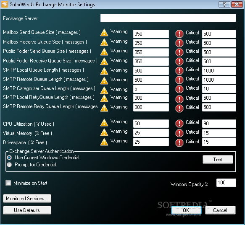Confirm settings with OK button
This screenshot has height=225, width=245.
click(x=186, y=210)
